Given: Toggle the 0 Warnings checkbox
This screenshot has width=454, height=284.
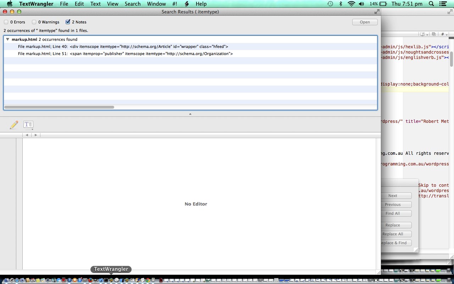Looking at the screenshot, I should click(34, 22).
